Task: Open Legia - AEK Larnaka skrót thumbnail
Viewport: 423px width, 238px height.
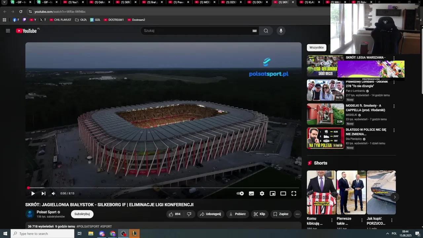Action: (x=322, y=66)
